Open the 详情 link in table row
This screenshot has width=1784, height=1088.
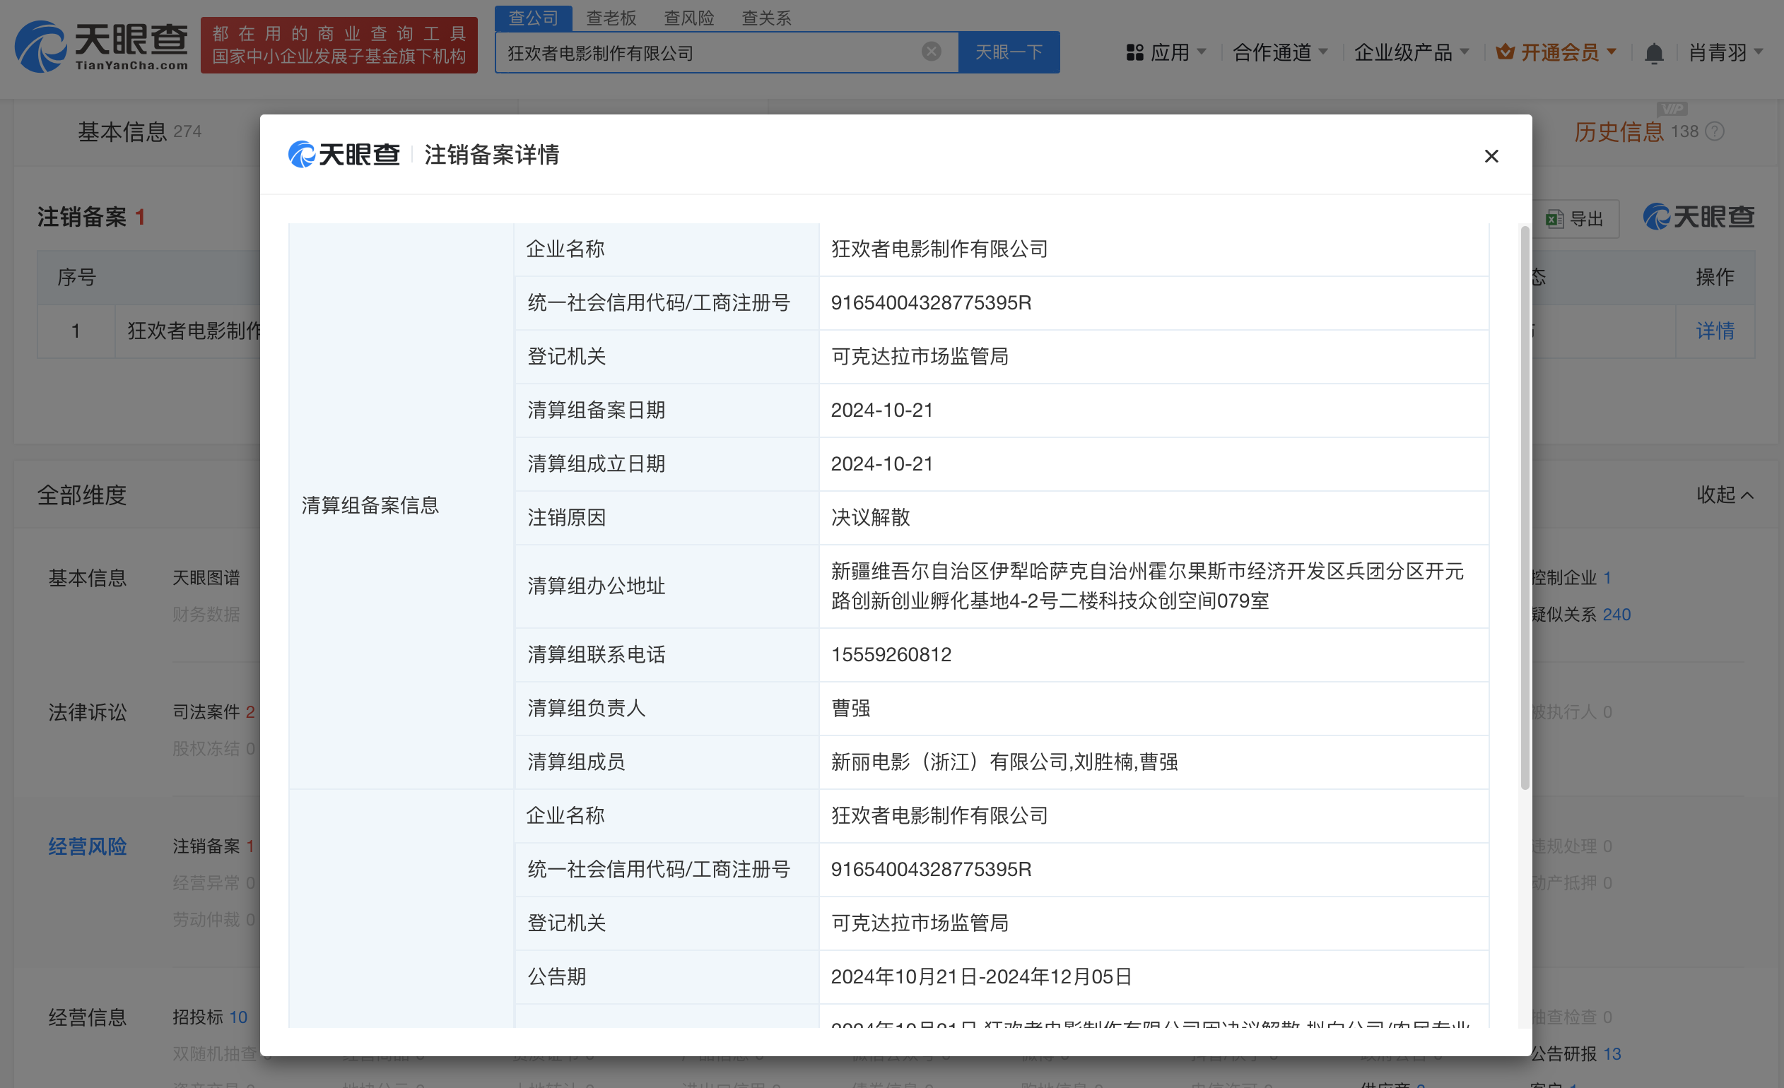pyautogui.click(x=1714, y=331)
